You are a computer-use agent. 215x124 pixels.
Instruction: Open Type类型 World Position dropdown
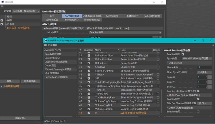[x=197, y=58]
